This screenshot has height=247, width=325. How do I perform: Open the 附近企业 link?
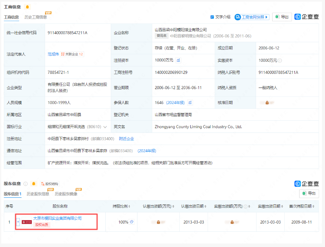(126, 139)
